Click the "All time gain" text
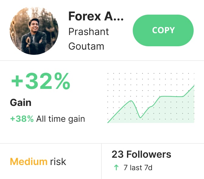This screenshot has width=204, height=179. pos(61,119)
